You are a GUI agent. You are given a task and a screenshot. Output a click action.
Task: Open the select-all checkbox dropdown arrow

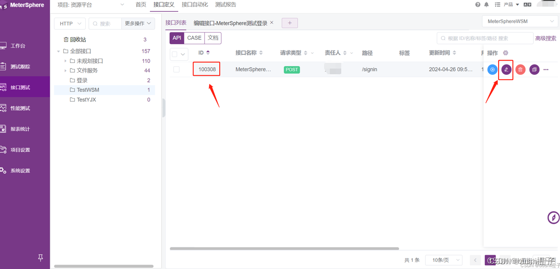(183, 55)
